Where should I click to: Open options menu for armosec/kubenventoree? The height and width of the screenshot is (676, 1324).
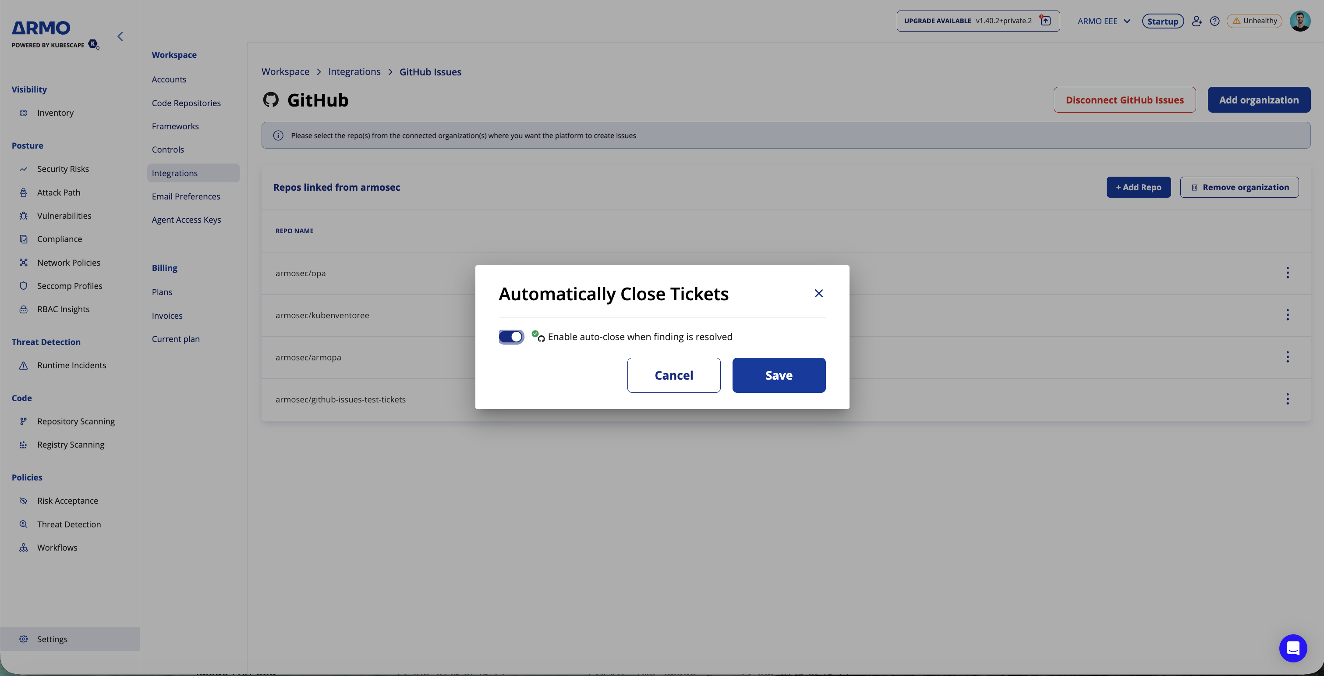(1288, 315)
